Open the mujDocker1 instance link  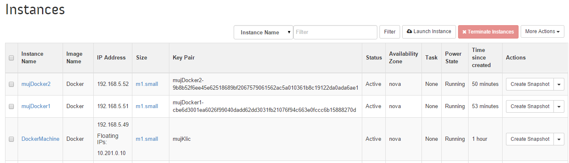point(36,106)
